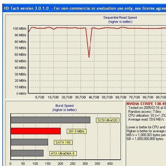Image resolution: width=166 pixels, height=166 pixels.
Task: Click the MB/s = 1,000,000 bytes line
Action: 146,135
